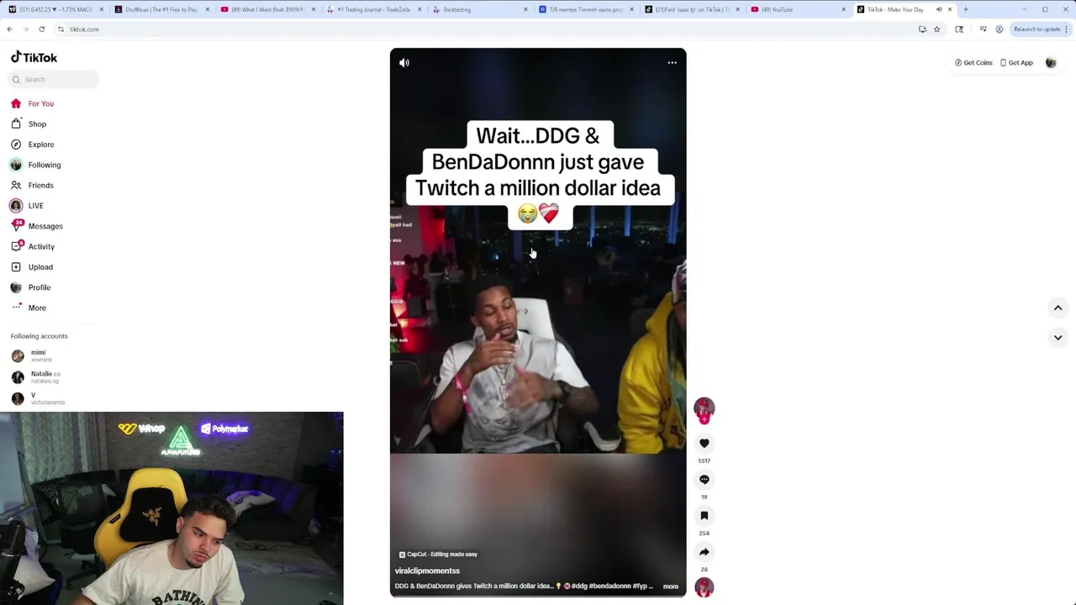The width and height of the screenshot is (1076, 605).
Task: Open Explore in the sidebar
Action: coord(33,145)
